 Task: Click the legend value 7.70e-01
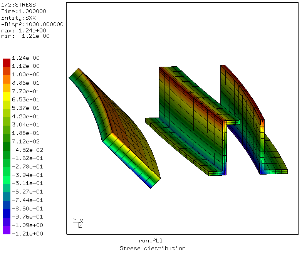[x=26, y=91]
